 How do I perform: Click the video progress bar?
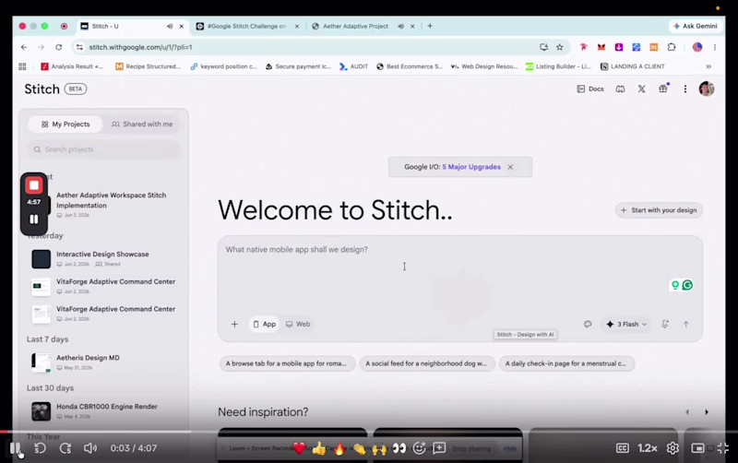pos(369,432)
